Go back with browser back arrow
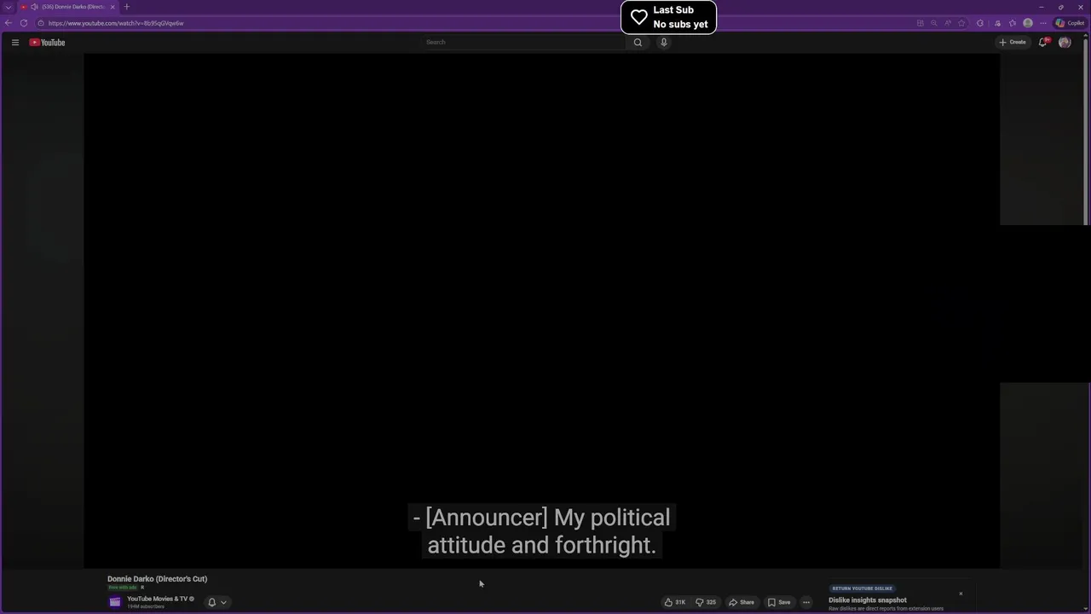The width and height of the screenshot is (1091, 614). coord(9,23)
